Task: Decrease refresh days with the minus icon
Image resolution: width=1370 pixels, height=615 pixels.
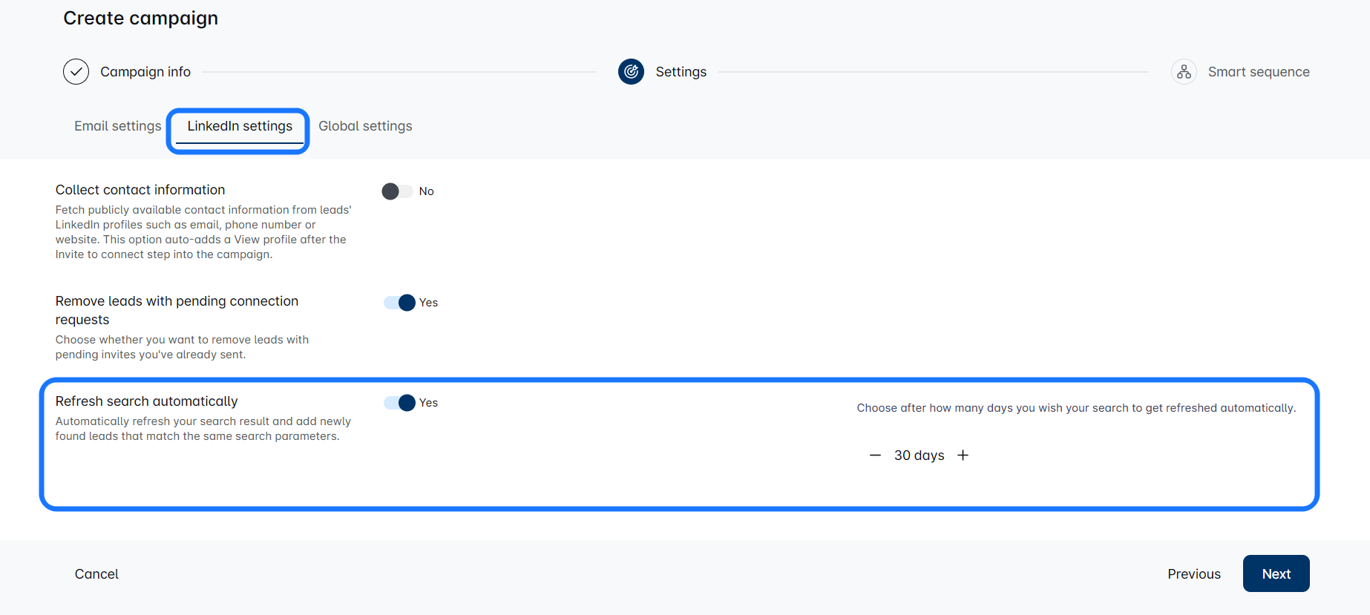Action: [875, 456]
